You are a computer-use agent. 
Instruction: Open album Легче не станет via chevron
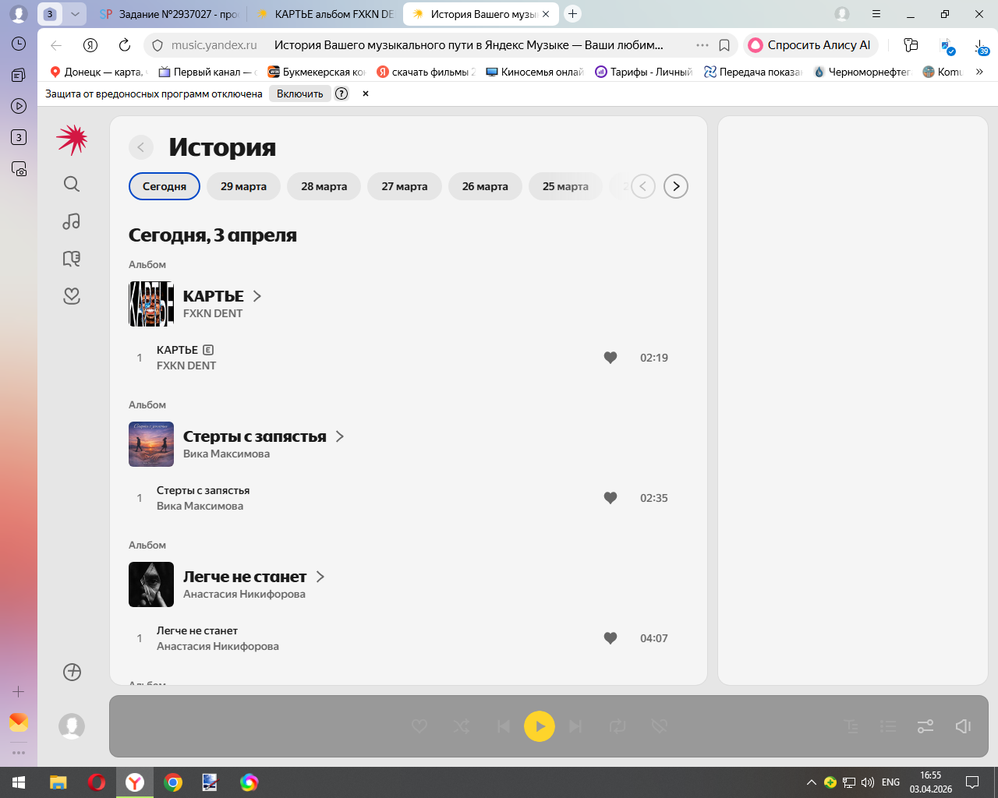320,577
